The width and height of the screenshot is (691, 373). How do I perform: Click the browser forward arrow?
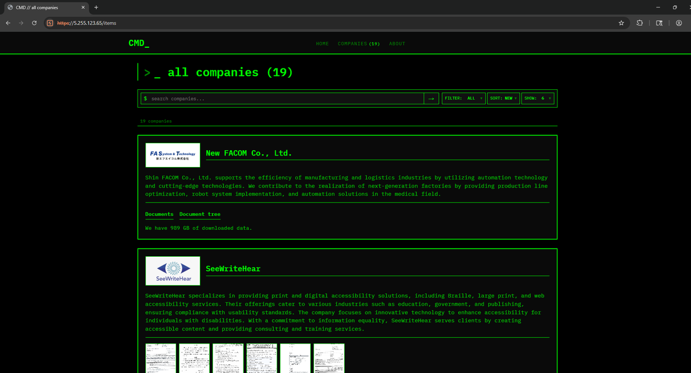(x=21, y=23)
